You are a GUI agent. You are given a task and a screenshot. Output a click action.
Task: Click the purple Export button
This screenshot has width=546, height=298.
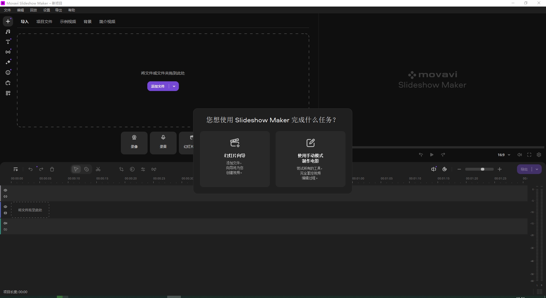coord(524,169)
